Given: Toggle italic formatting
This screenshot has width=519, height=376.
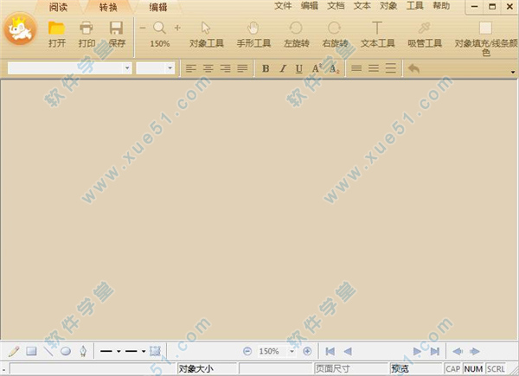Looking at the screenshot, I should (283, 68).
